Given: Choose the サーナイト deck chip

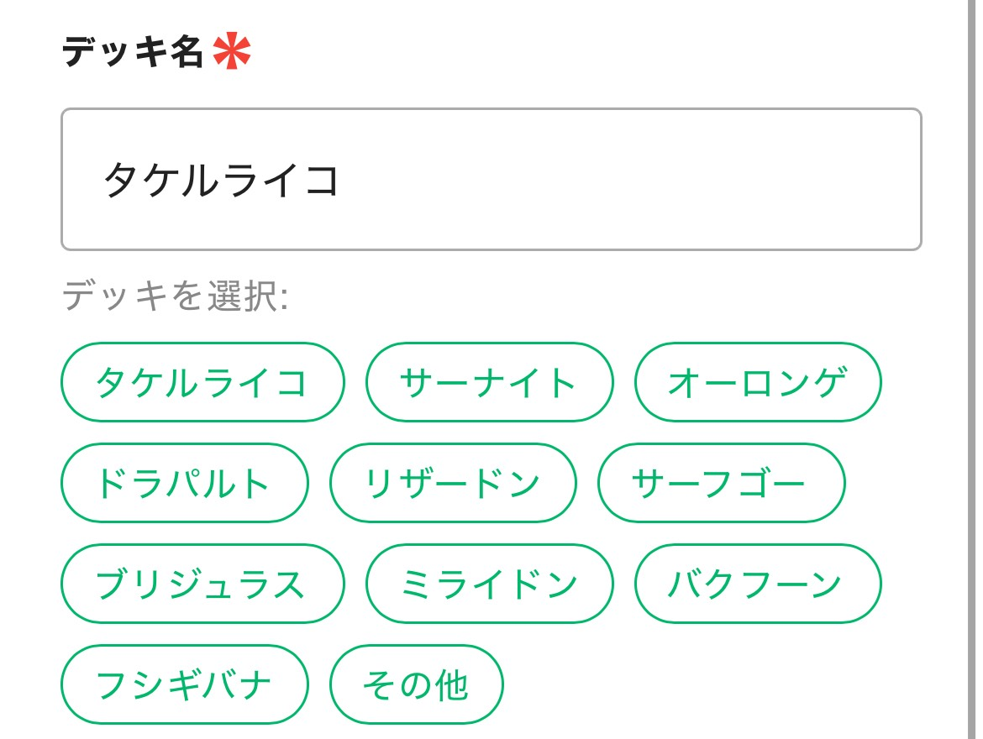Looking at the screenshot, I should click(x=489, y=383).
